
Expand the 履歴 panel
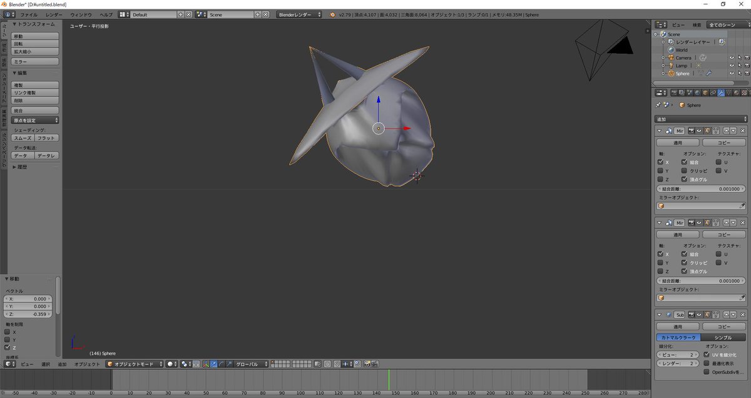coord(14,167)
